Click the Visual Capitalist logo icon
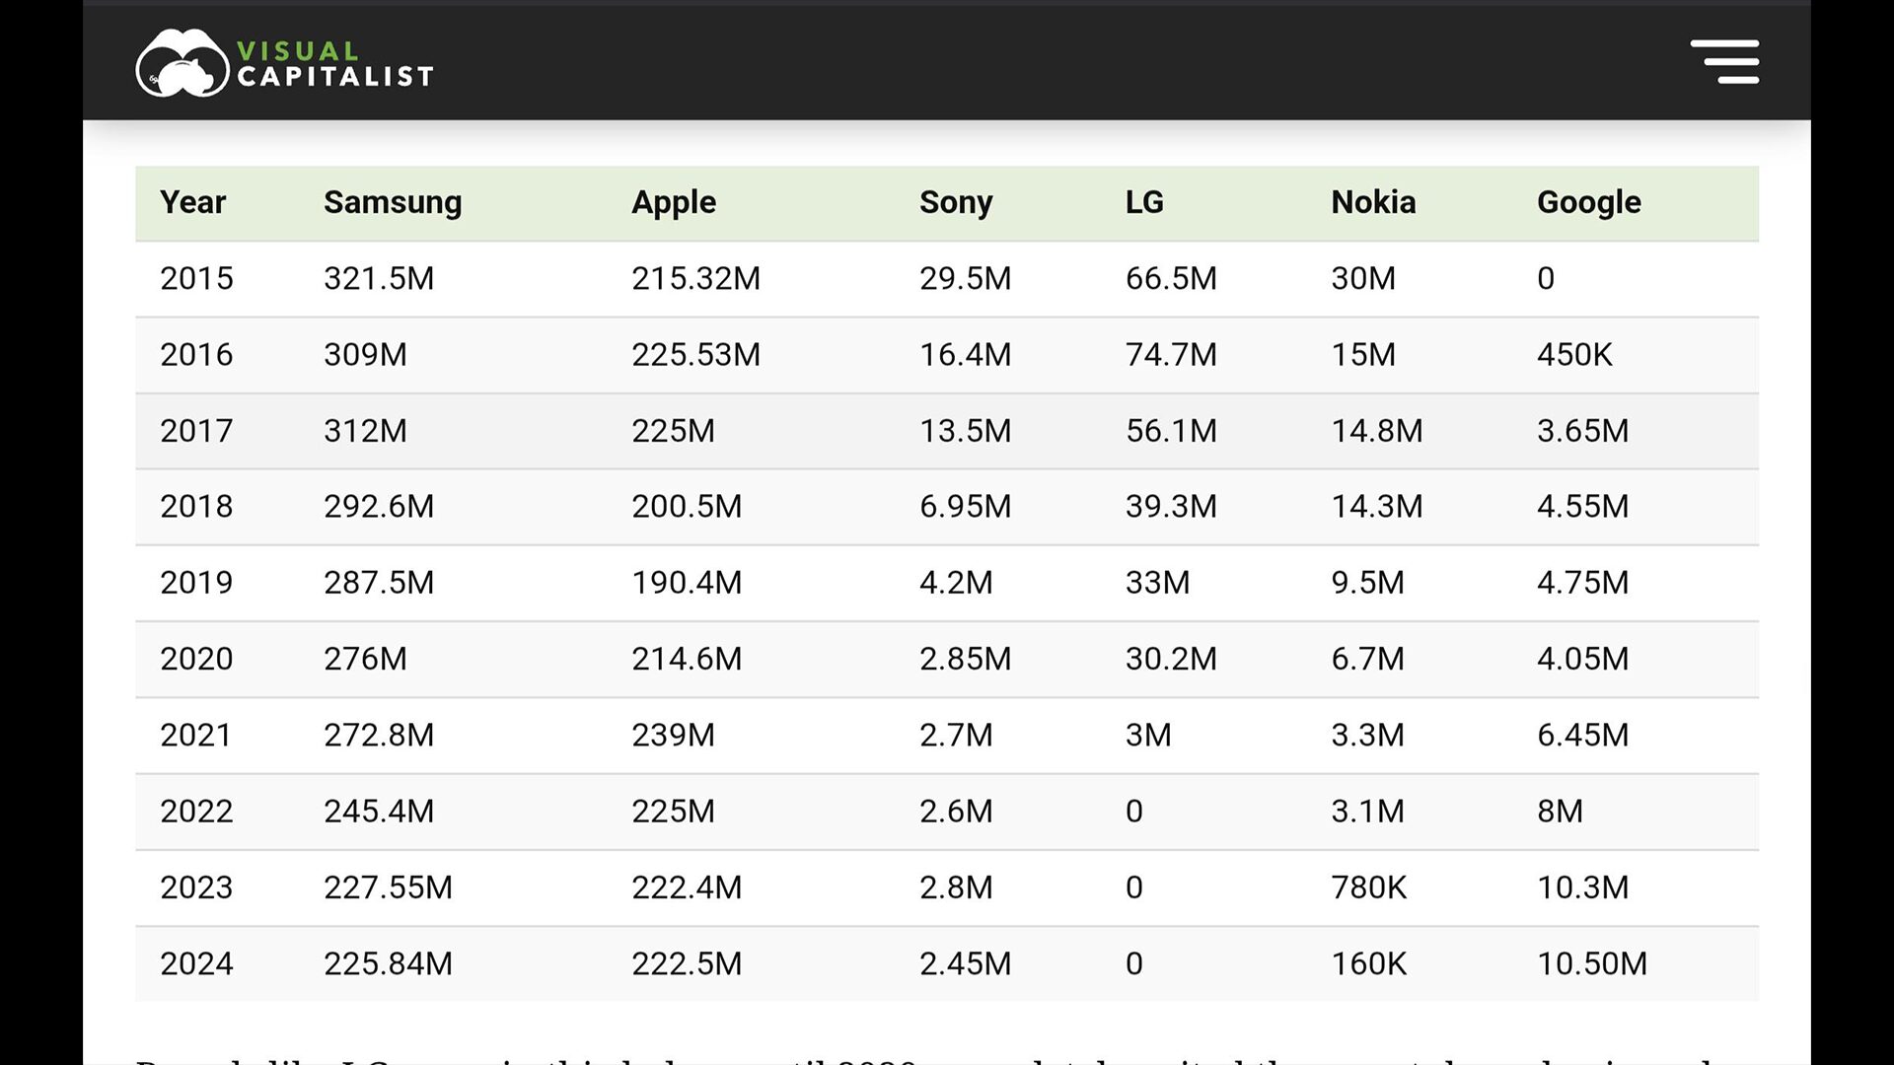The width and height of the screenshot is (1894, 1065). 182,63
